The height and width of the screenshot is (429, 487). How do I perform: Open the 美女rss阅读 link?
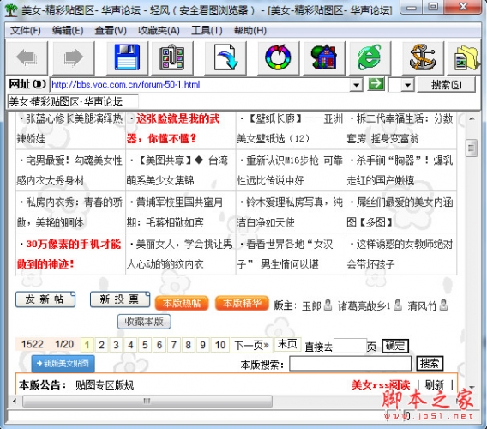(381, 385)
